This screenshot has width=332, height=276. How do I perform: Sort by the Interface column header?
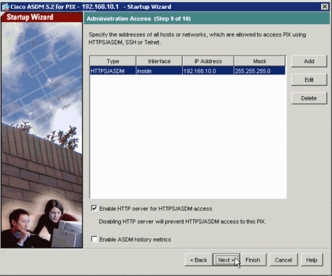tap(159, 61)
